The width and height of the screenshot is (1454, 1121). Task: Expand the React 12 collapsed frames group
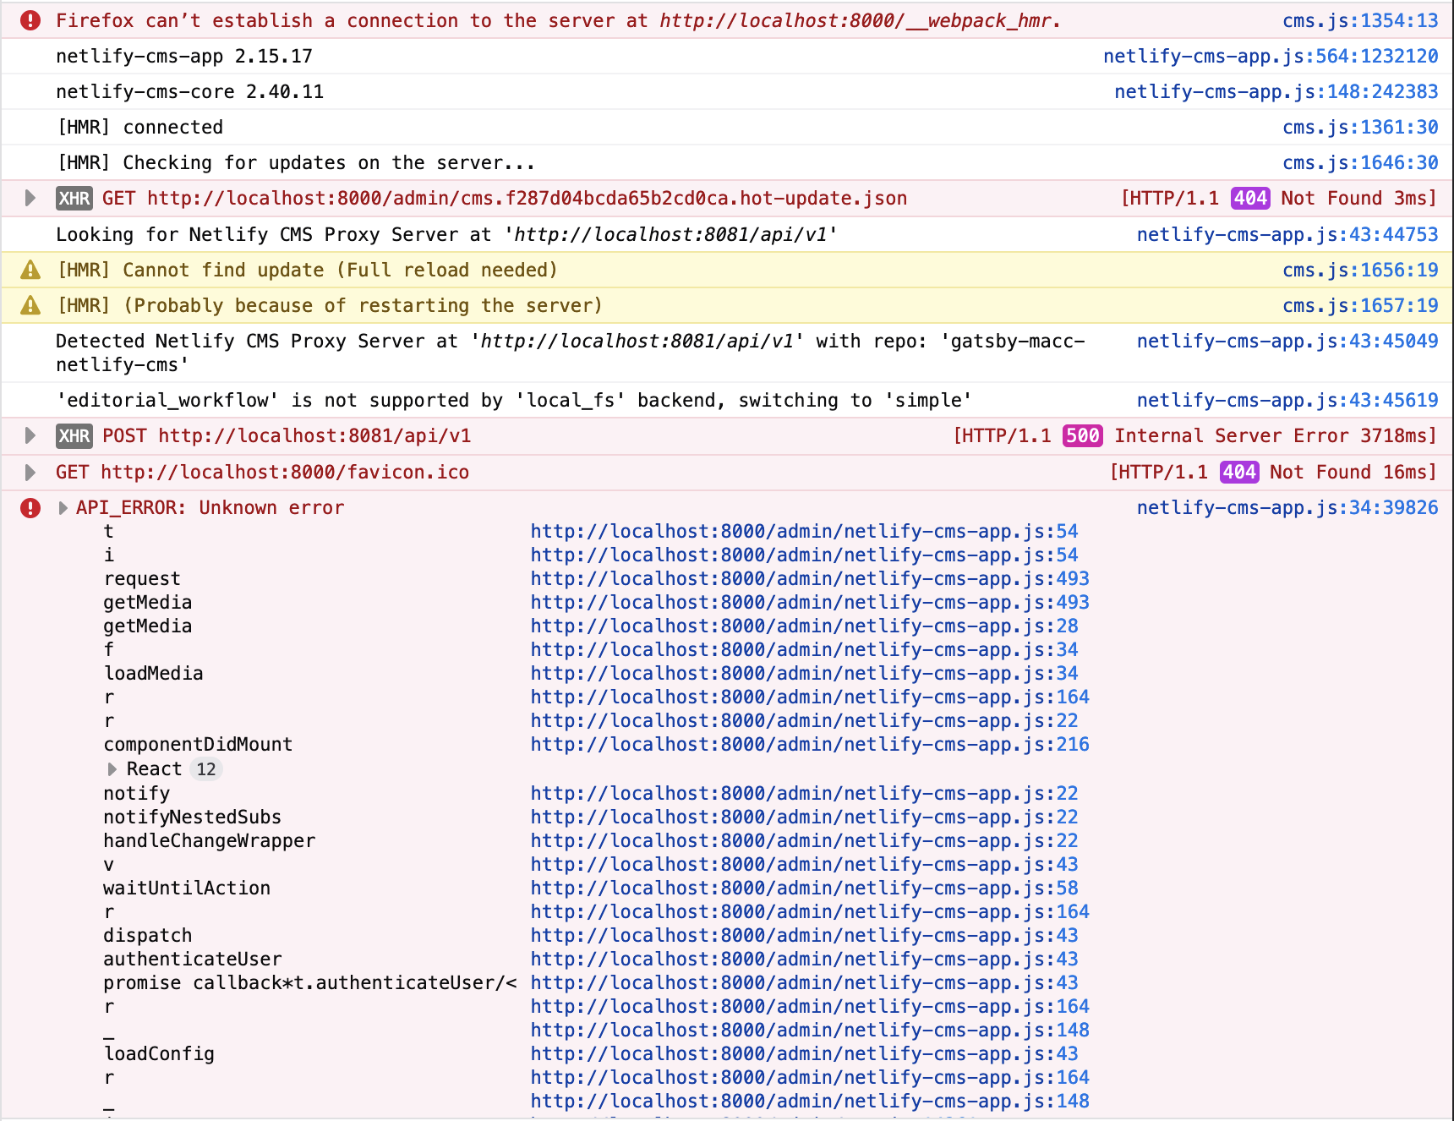pos(112,769)
